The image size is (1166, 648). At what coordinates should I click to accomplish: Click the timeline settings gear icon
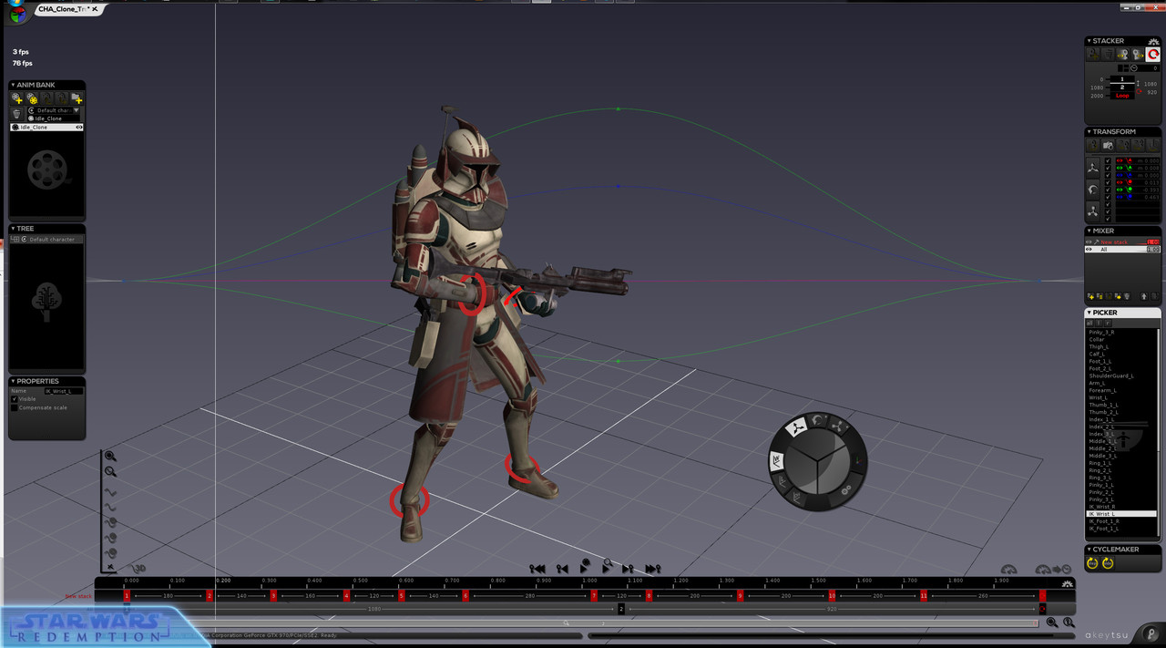[1068, 584]
